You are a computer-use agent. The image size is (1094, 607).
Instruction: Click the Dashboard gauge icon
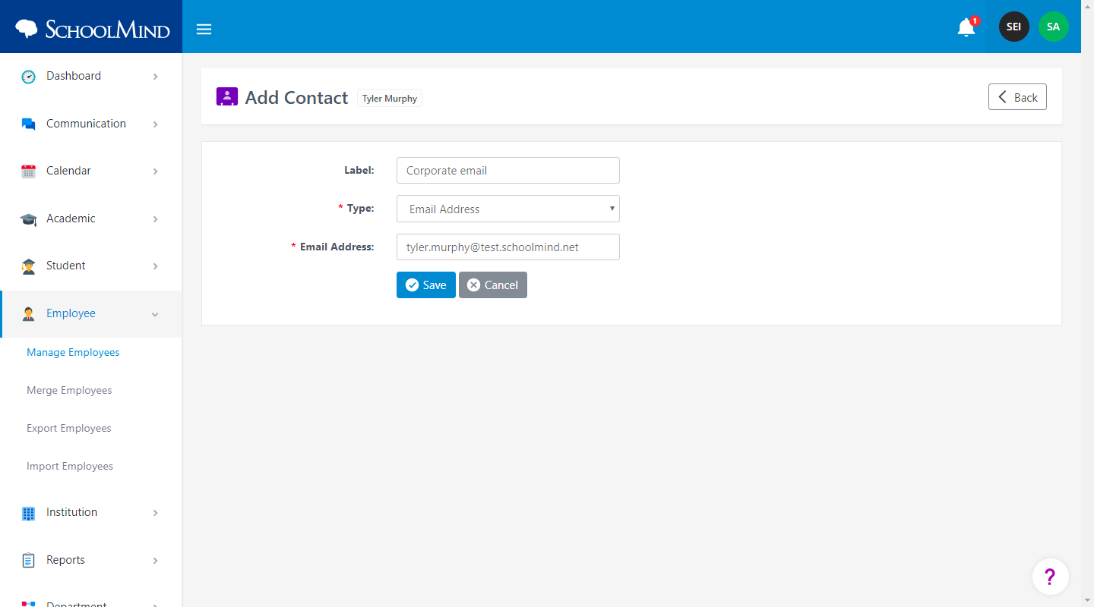point(29,77)
